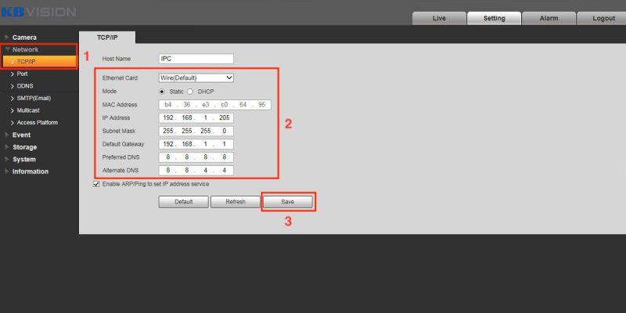
Task: Click Preferred DNS first octet field
Action: [x=167, y=157]
